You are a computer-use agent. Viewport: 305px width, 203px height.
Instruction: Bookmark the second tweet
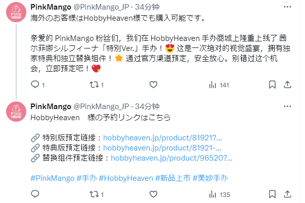tap(272, 194)
